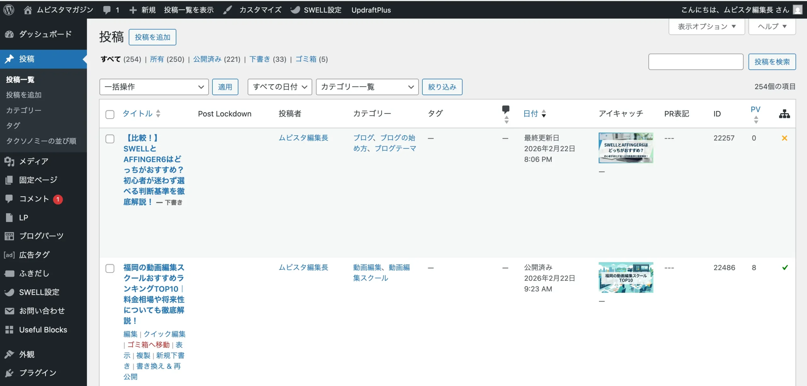807x386 pixels.
Task: Check the SWELLとAFFINGER6 comparison post row
Action: coord(110,139)
